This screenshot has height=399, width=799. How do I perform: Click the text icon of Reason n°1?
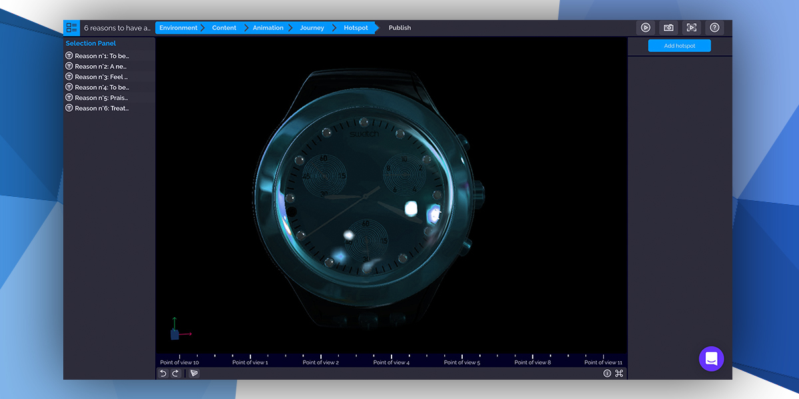click(69, 56)
